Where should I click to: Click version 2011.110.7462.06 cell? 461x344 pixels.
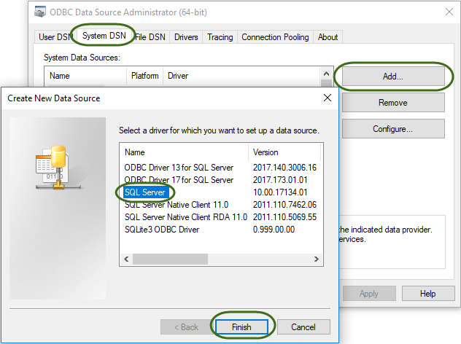click(x=284, y=205)
